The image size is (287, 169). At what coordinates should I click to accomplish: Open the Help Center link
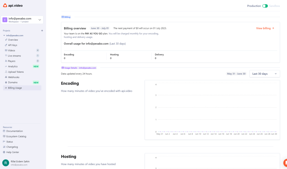[12, 152]
